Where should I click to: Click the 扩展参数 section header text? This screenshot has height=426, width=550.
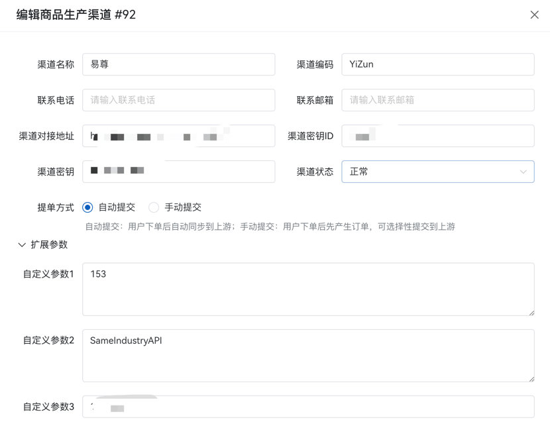[x=49, y=245]
